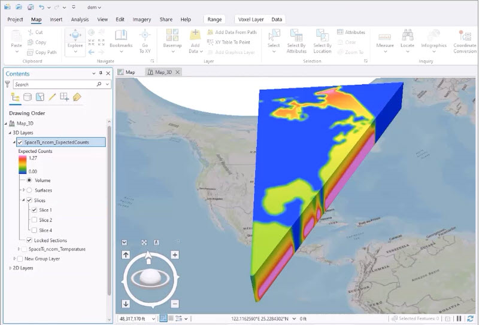Open the Analysis ribbon tab
Screen dimensions: 479x325
[x=80, y=20]
